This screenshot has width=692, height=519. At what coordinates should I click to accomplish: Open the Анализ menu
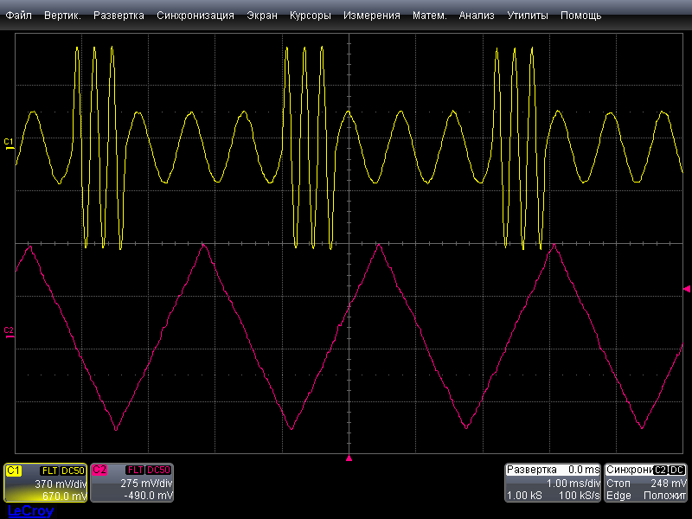(x=477, y=16)
